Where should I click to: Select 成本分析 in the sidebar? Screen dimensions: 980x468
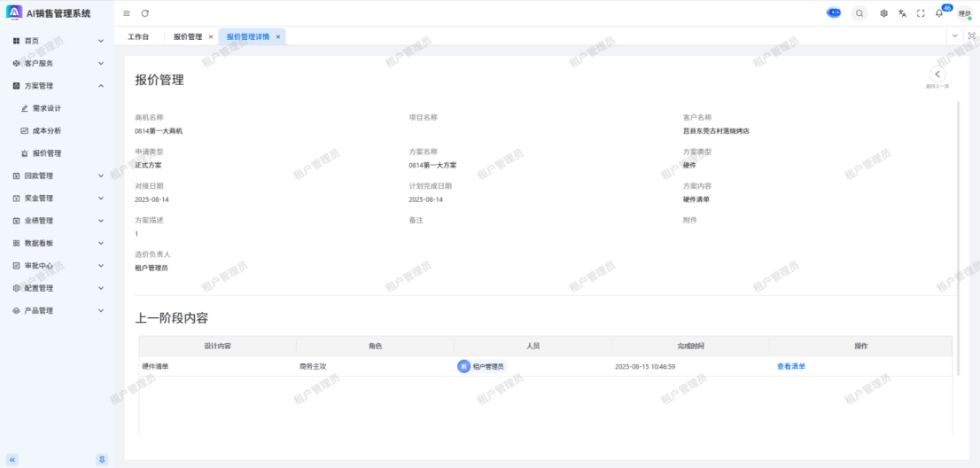(x=47, y=130)
